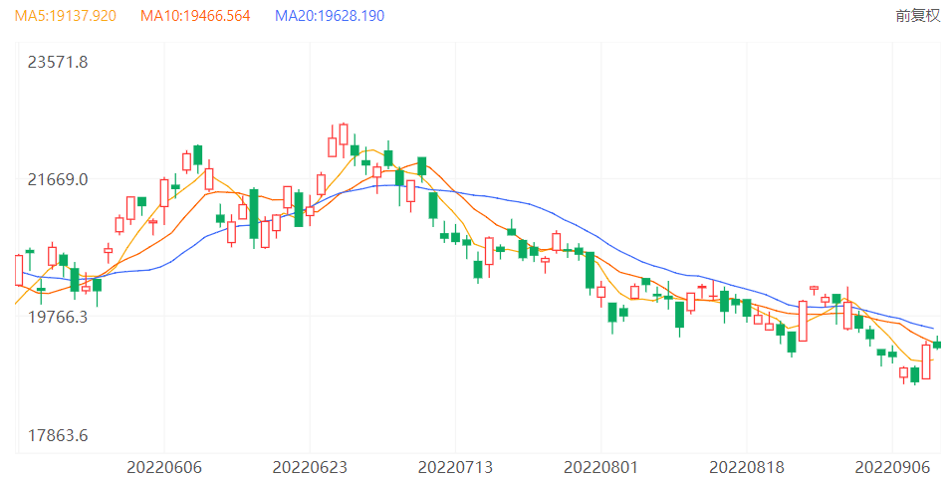
Task: Click the first red candlestick at the chart's left edge
Action: [x=19, y=270]
